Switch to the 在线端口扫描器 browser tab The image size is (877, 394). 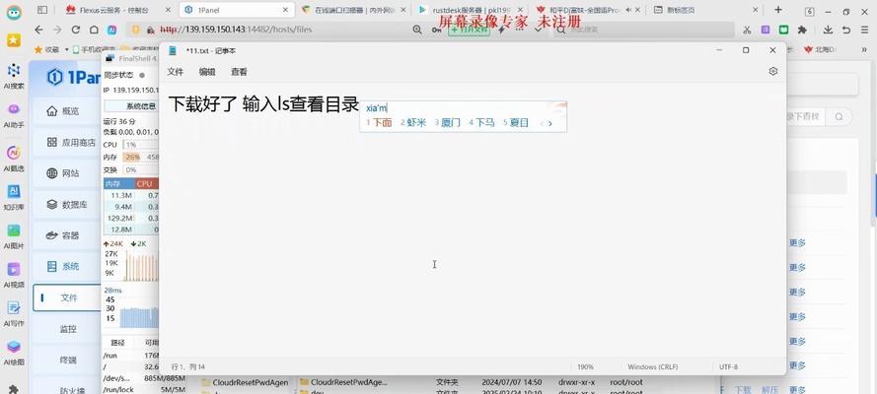click(x=354, y=10)
